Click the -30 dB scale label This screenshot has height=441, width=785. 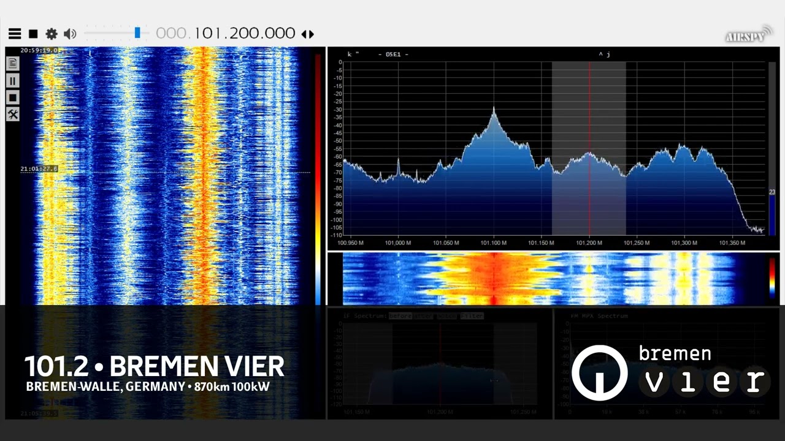pyautogui.click(x=337, y=110)
